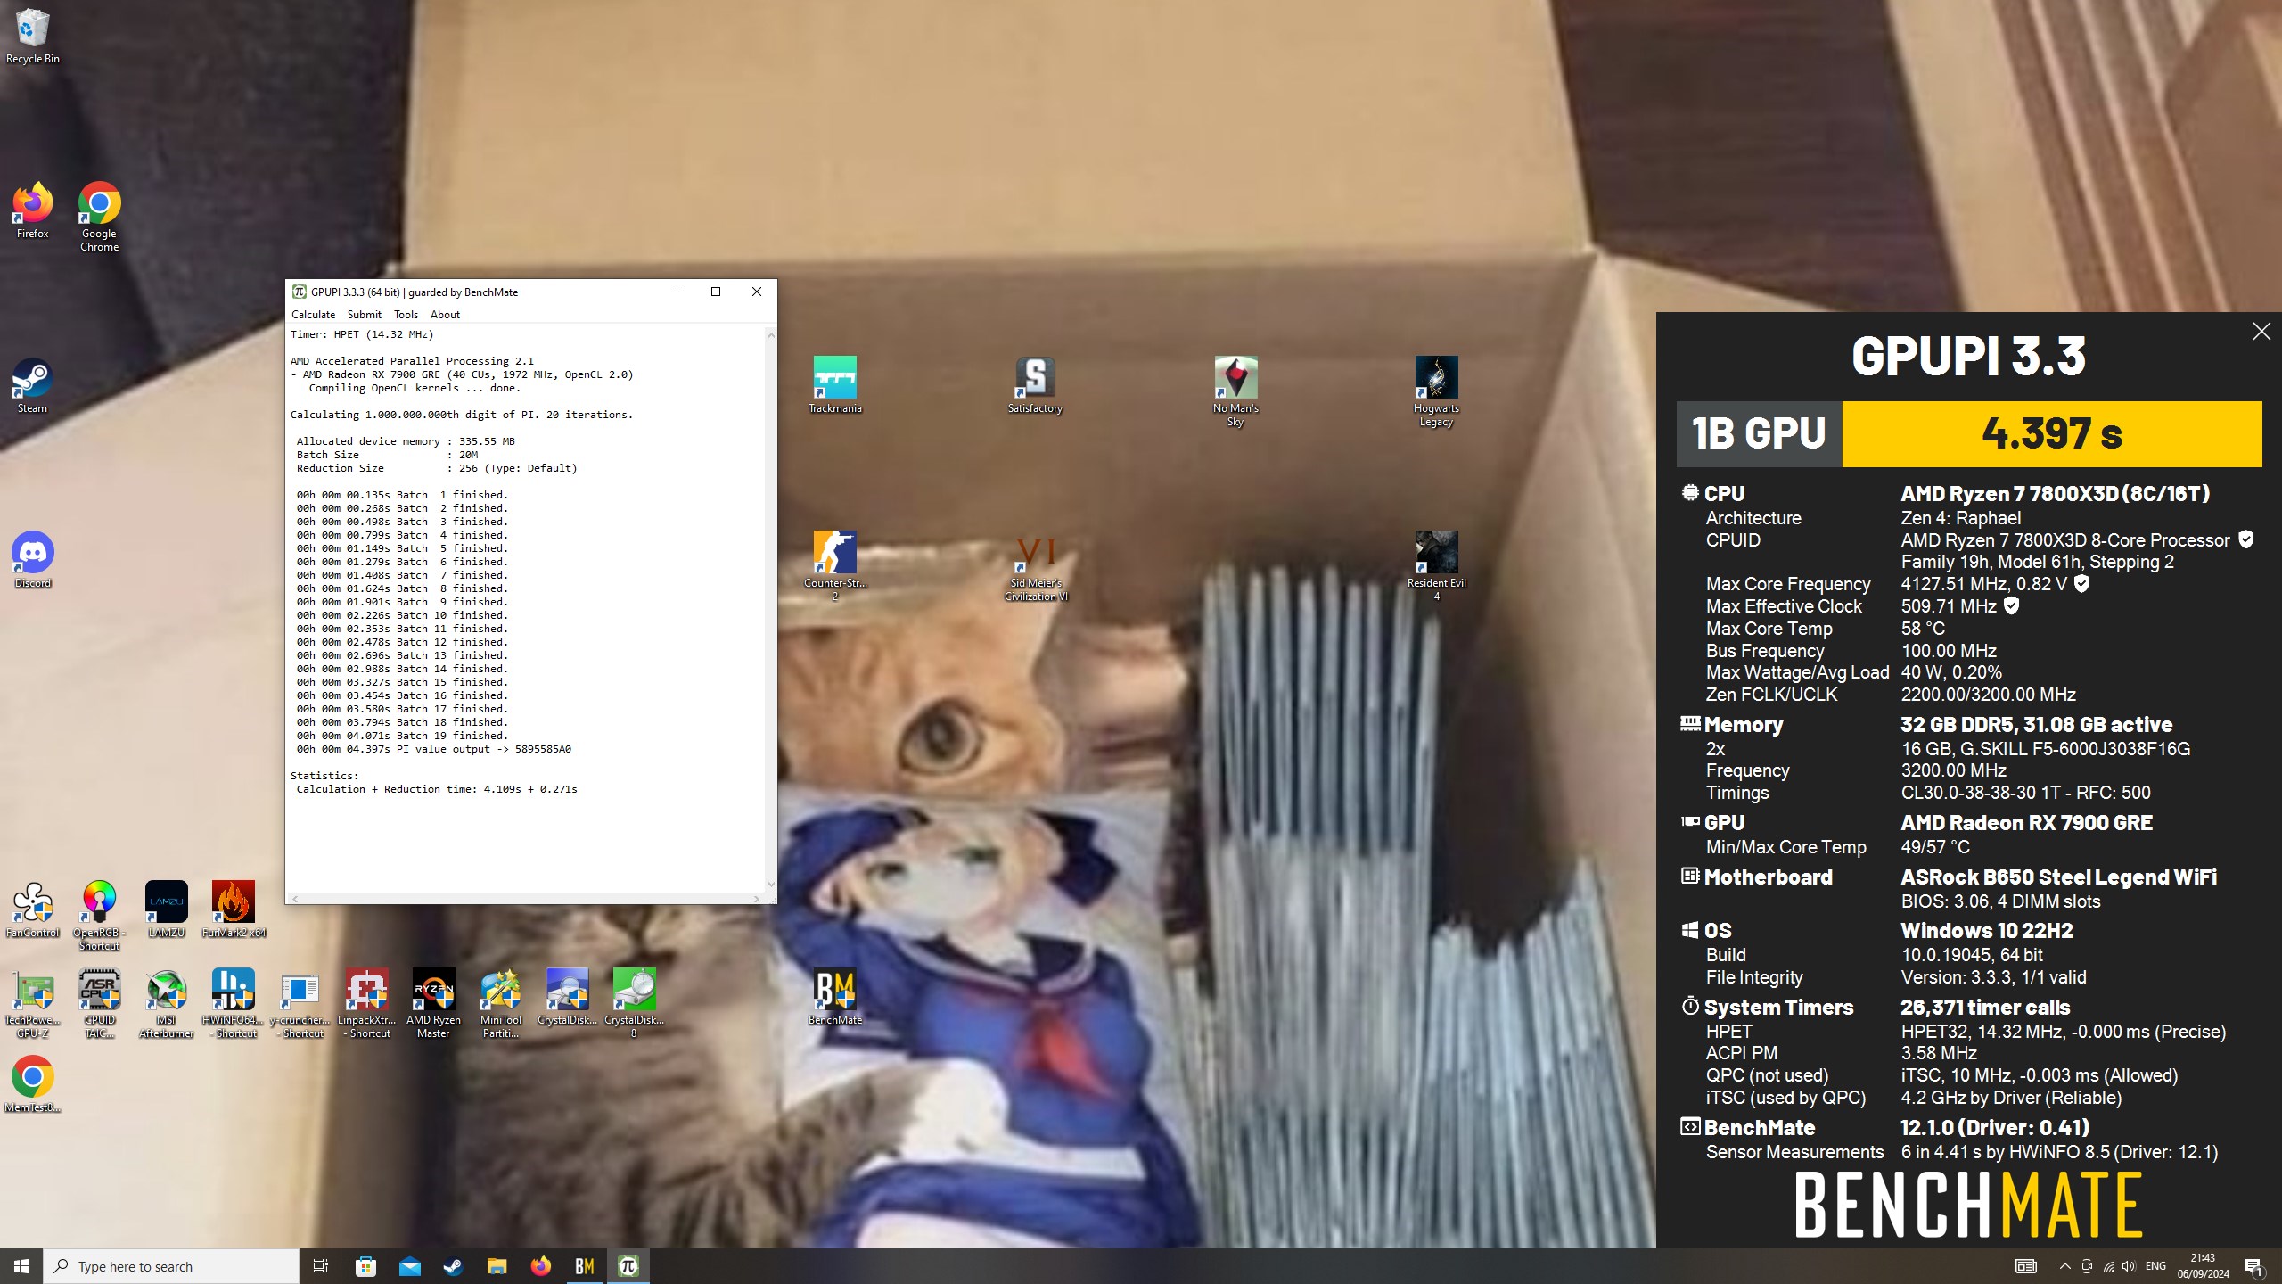Select the y-cruncher shortcut icon
This screenshot has height=1284, width=2282.
pos(300,1004)
